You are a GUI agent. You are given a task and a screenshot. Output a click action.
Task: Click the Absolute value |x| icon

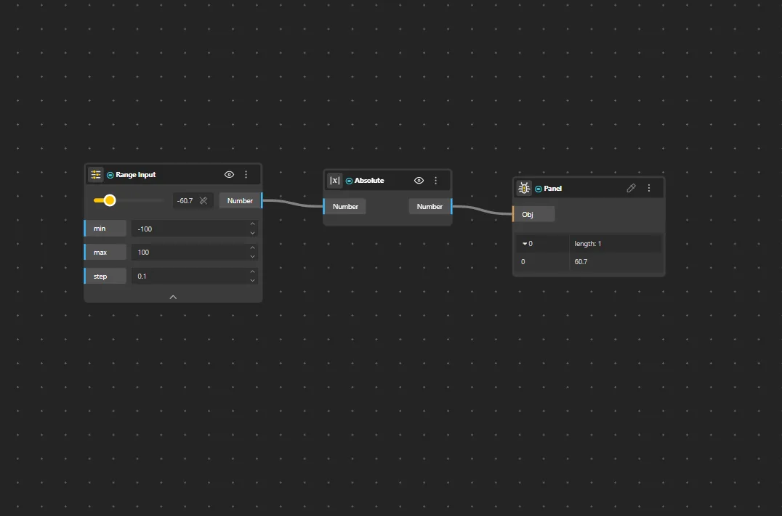click(x=334, y=180)
